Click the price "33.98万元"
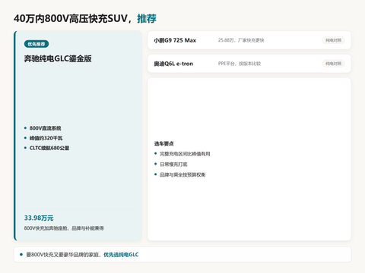 (39, 218)
